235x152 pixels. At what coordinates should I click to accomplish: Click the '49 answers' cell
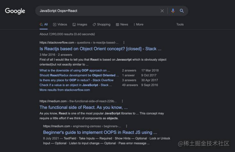[130, 85]
